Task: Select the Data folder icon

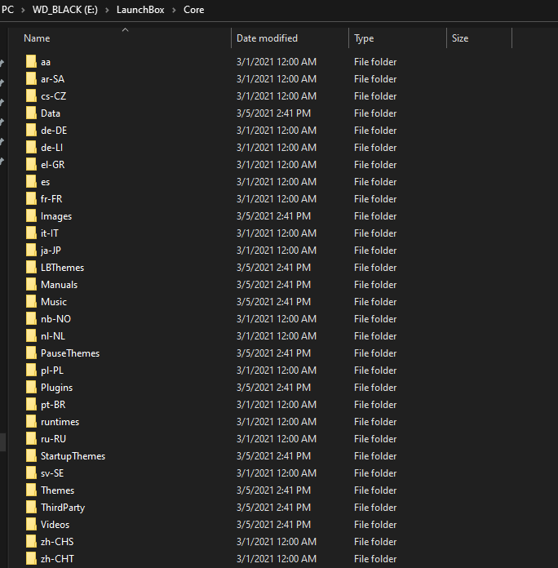Action: 31,113
